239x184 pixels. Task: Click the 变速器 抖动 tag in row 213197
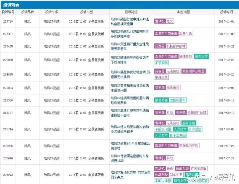pyautogui.click(x=164, y=112)
